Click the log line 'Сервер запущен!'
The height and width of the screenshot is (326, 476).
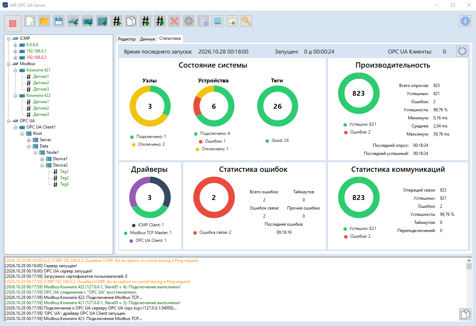point(41,266)
